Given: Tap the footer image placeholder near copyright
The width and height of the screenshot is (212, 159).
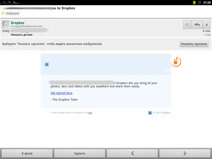Looking at the screenshot, I should click(x=150, y=113).
